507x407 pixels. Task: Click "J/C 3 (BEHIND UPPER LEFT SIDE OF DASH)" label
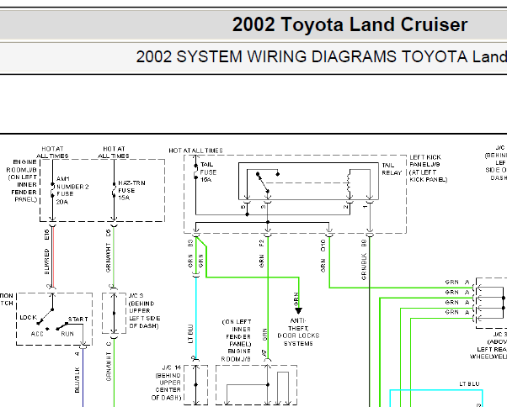pyautogui.click(x=144, y=310)
